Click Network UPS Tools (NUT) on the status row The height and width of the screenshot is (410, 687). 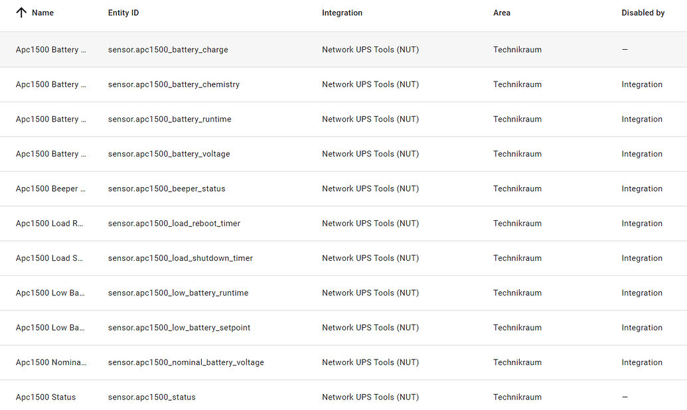[370, 397]
